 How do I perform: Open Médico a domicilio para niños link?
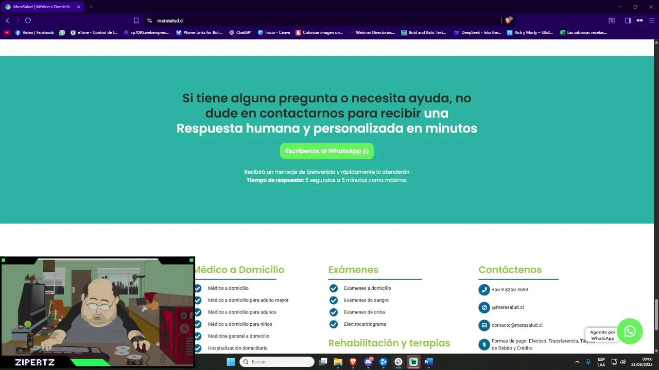tap(240, 324)
